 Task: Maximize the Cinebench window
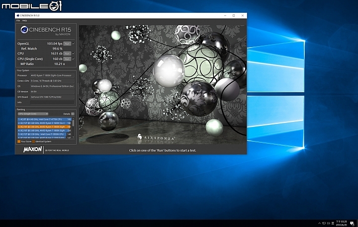pyautogui.click(x=234, y=15)
